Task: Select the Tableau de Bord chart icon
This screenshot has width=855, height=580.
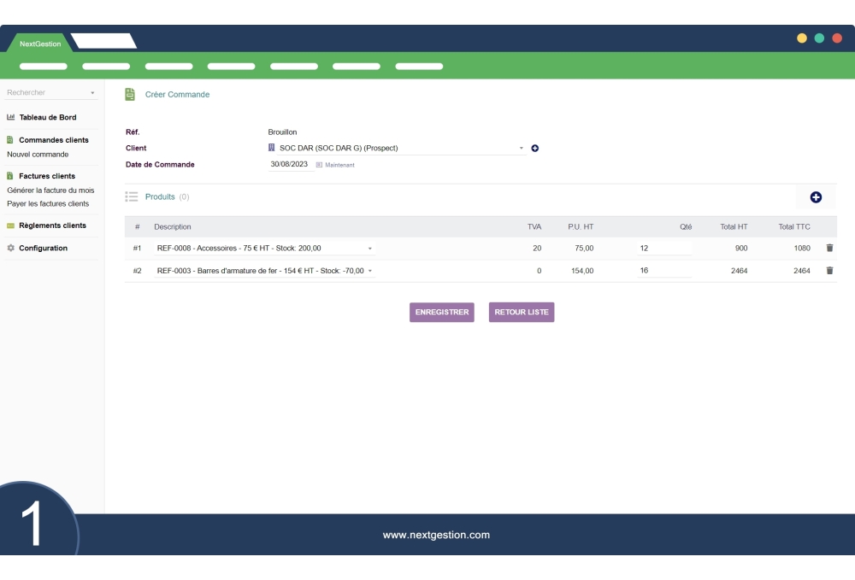Action: 11,117
